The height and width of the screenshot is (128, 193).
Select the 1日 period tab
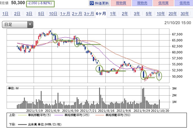pyautogui.click(x=5, y=14)
